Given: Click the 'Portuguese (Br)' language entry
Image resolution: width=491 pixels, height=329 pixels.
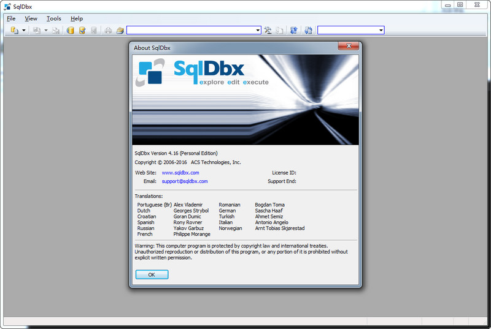Looking at the screenshot, I should (x=155, y=205).
